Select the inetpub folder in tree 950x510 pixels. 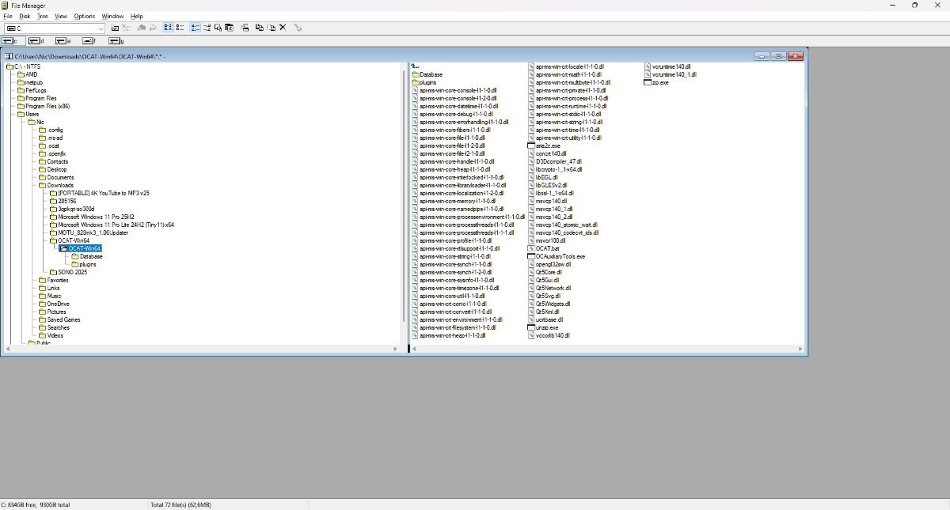(x=29, y=82)
